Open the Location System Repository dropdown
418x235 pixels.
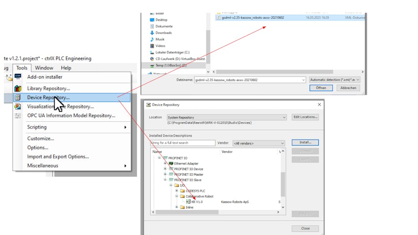pyautogui.click(x=284, y=117)
